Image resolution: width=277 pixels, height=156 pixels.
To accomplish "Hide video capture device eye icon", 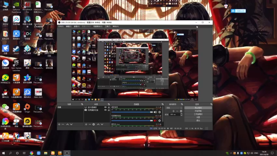I will point(106,110).
